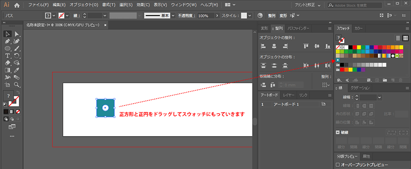This screenshot has height=169, width=411.
Task: Select the Direct Selection tool
Action: pyautogui.click(x=17, y=34)
